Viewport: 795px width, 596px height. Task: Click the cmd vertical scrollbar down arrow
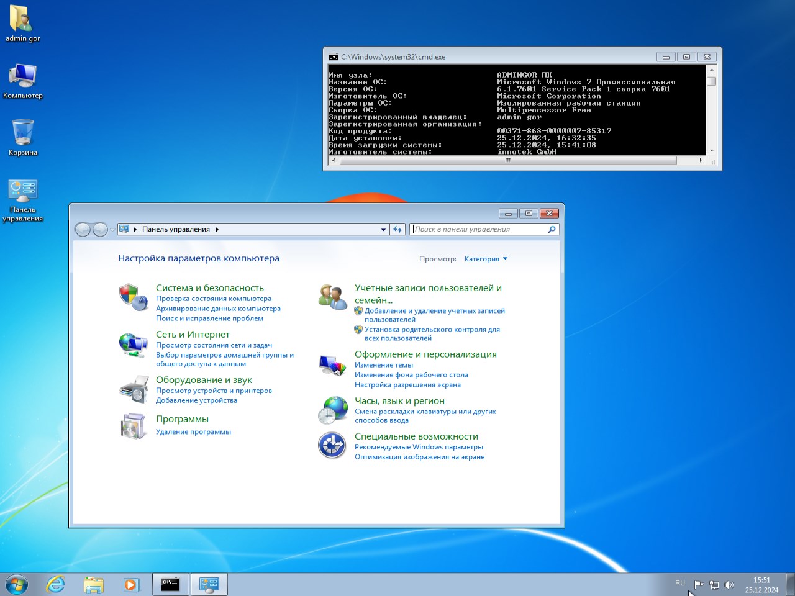(x=712, y=151)
